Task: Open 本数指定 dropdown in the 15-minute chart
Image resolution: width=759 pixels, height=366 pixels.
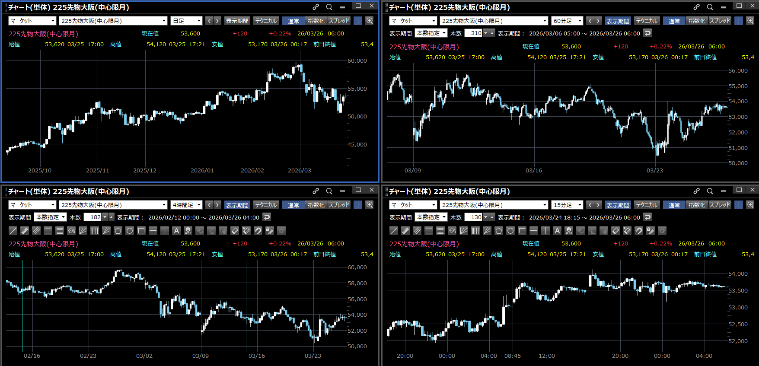Action: [431, 217]
